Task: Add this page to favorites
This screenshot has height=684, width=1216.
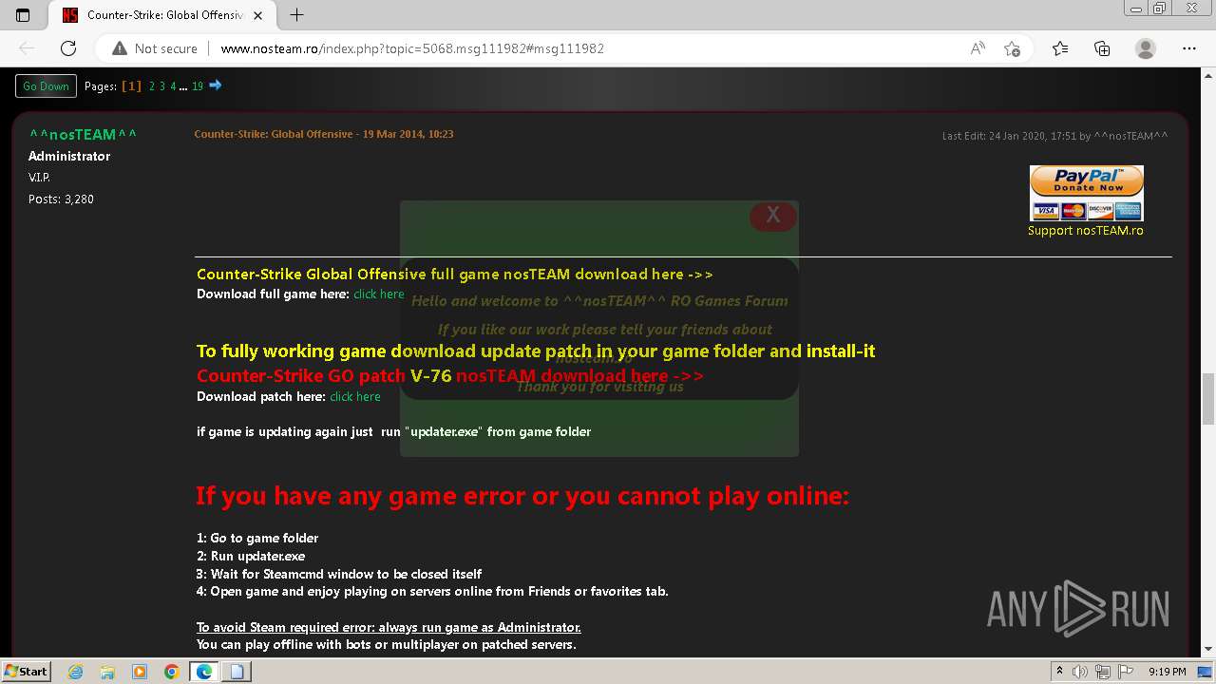Action: pos(1012,48)
